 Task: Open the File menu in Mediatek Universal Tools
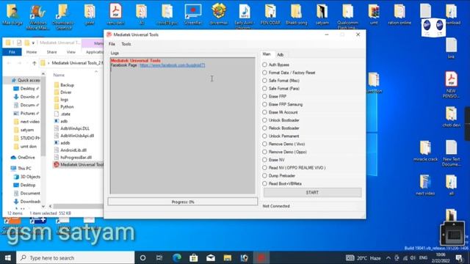112,44
